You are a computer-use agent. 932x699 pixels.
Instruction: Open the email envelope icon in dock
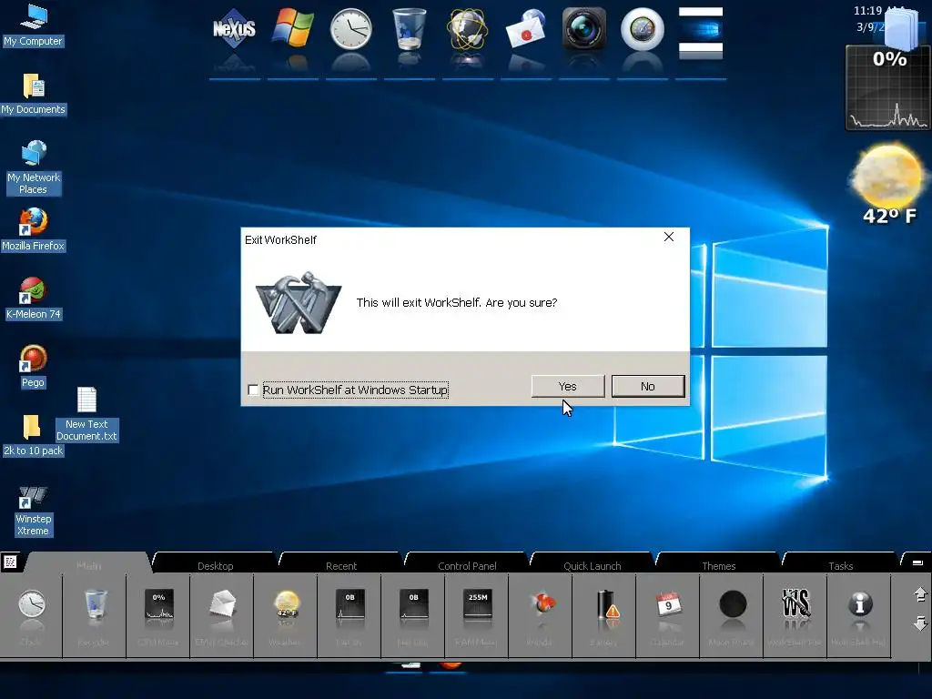point(526,28)
